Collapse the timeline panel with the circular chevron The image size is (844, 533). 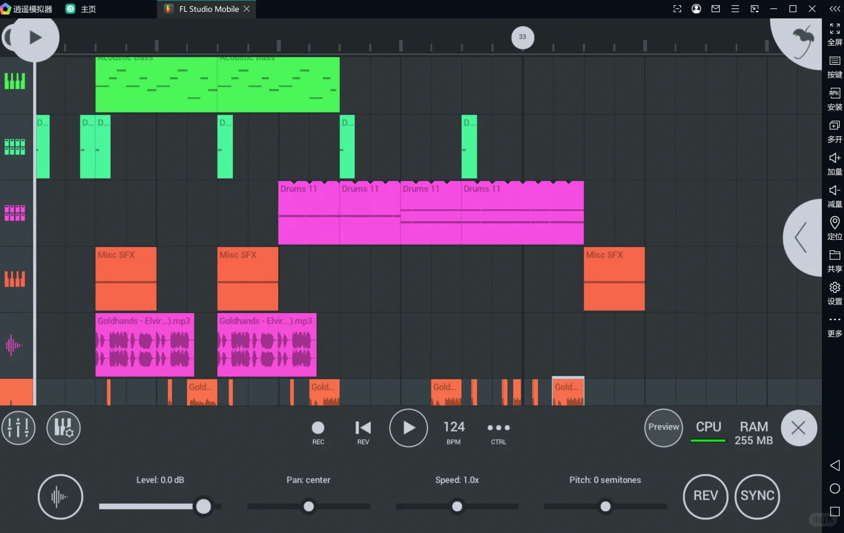click(x=802, y=237)
